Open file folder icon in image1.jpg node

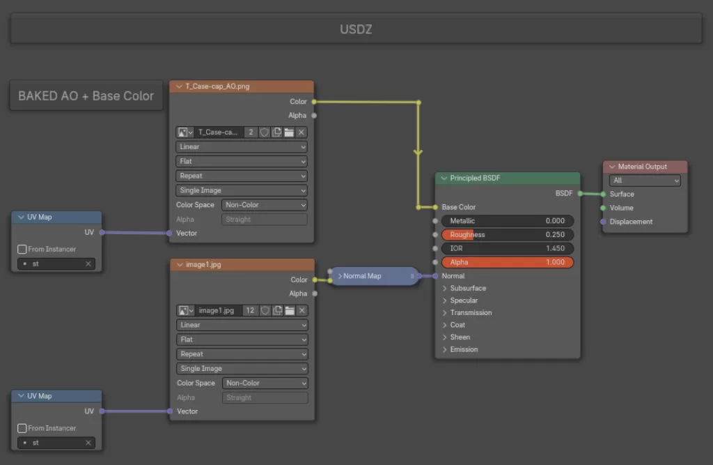[x=290, y=310]
